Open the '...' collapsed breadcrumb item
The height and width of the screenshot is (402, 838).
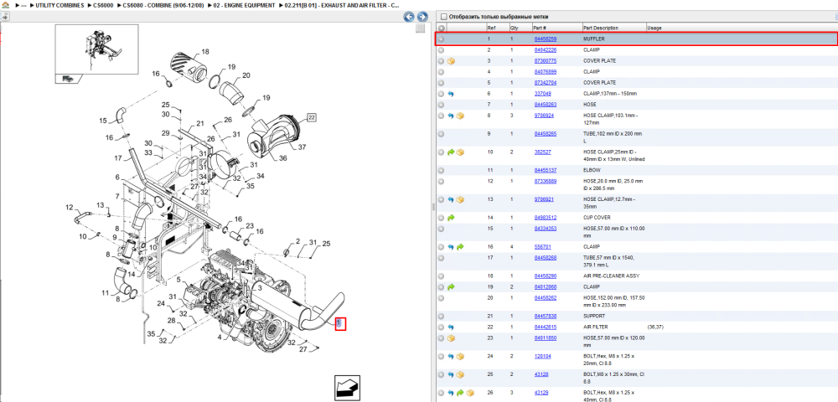click(x=23, y=5)
